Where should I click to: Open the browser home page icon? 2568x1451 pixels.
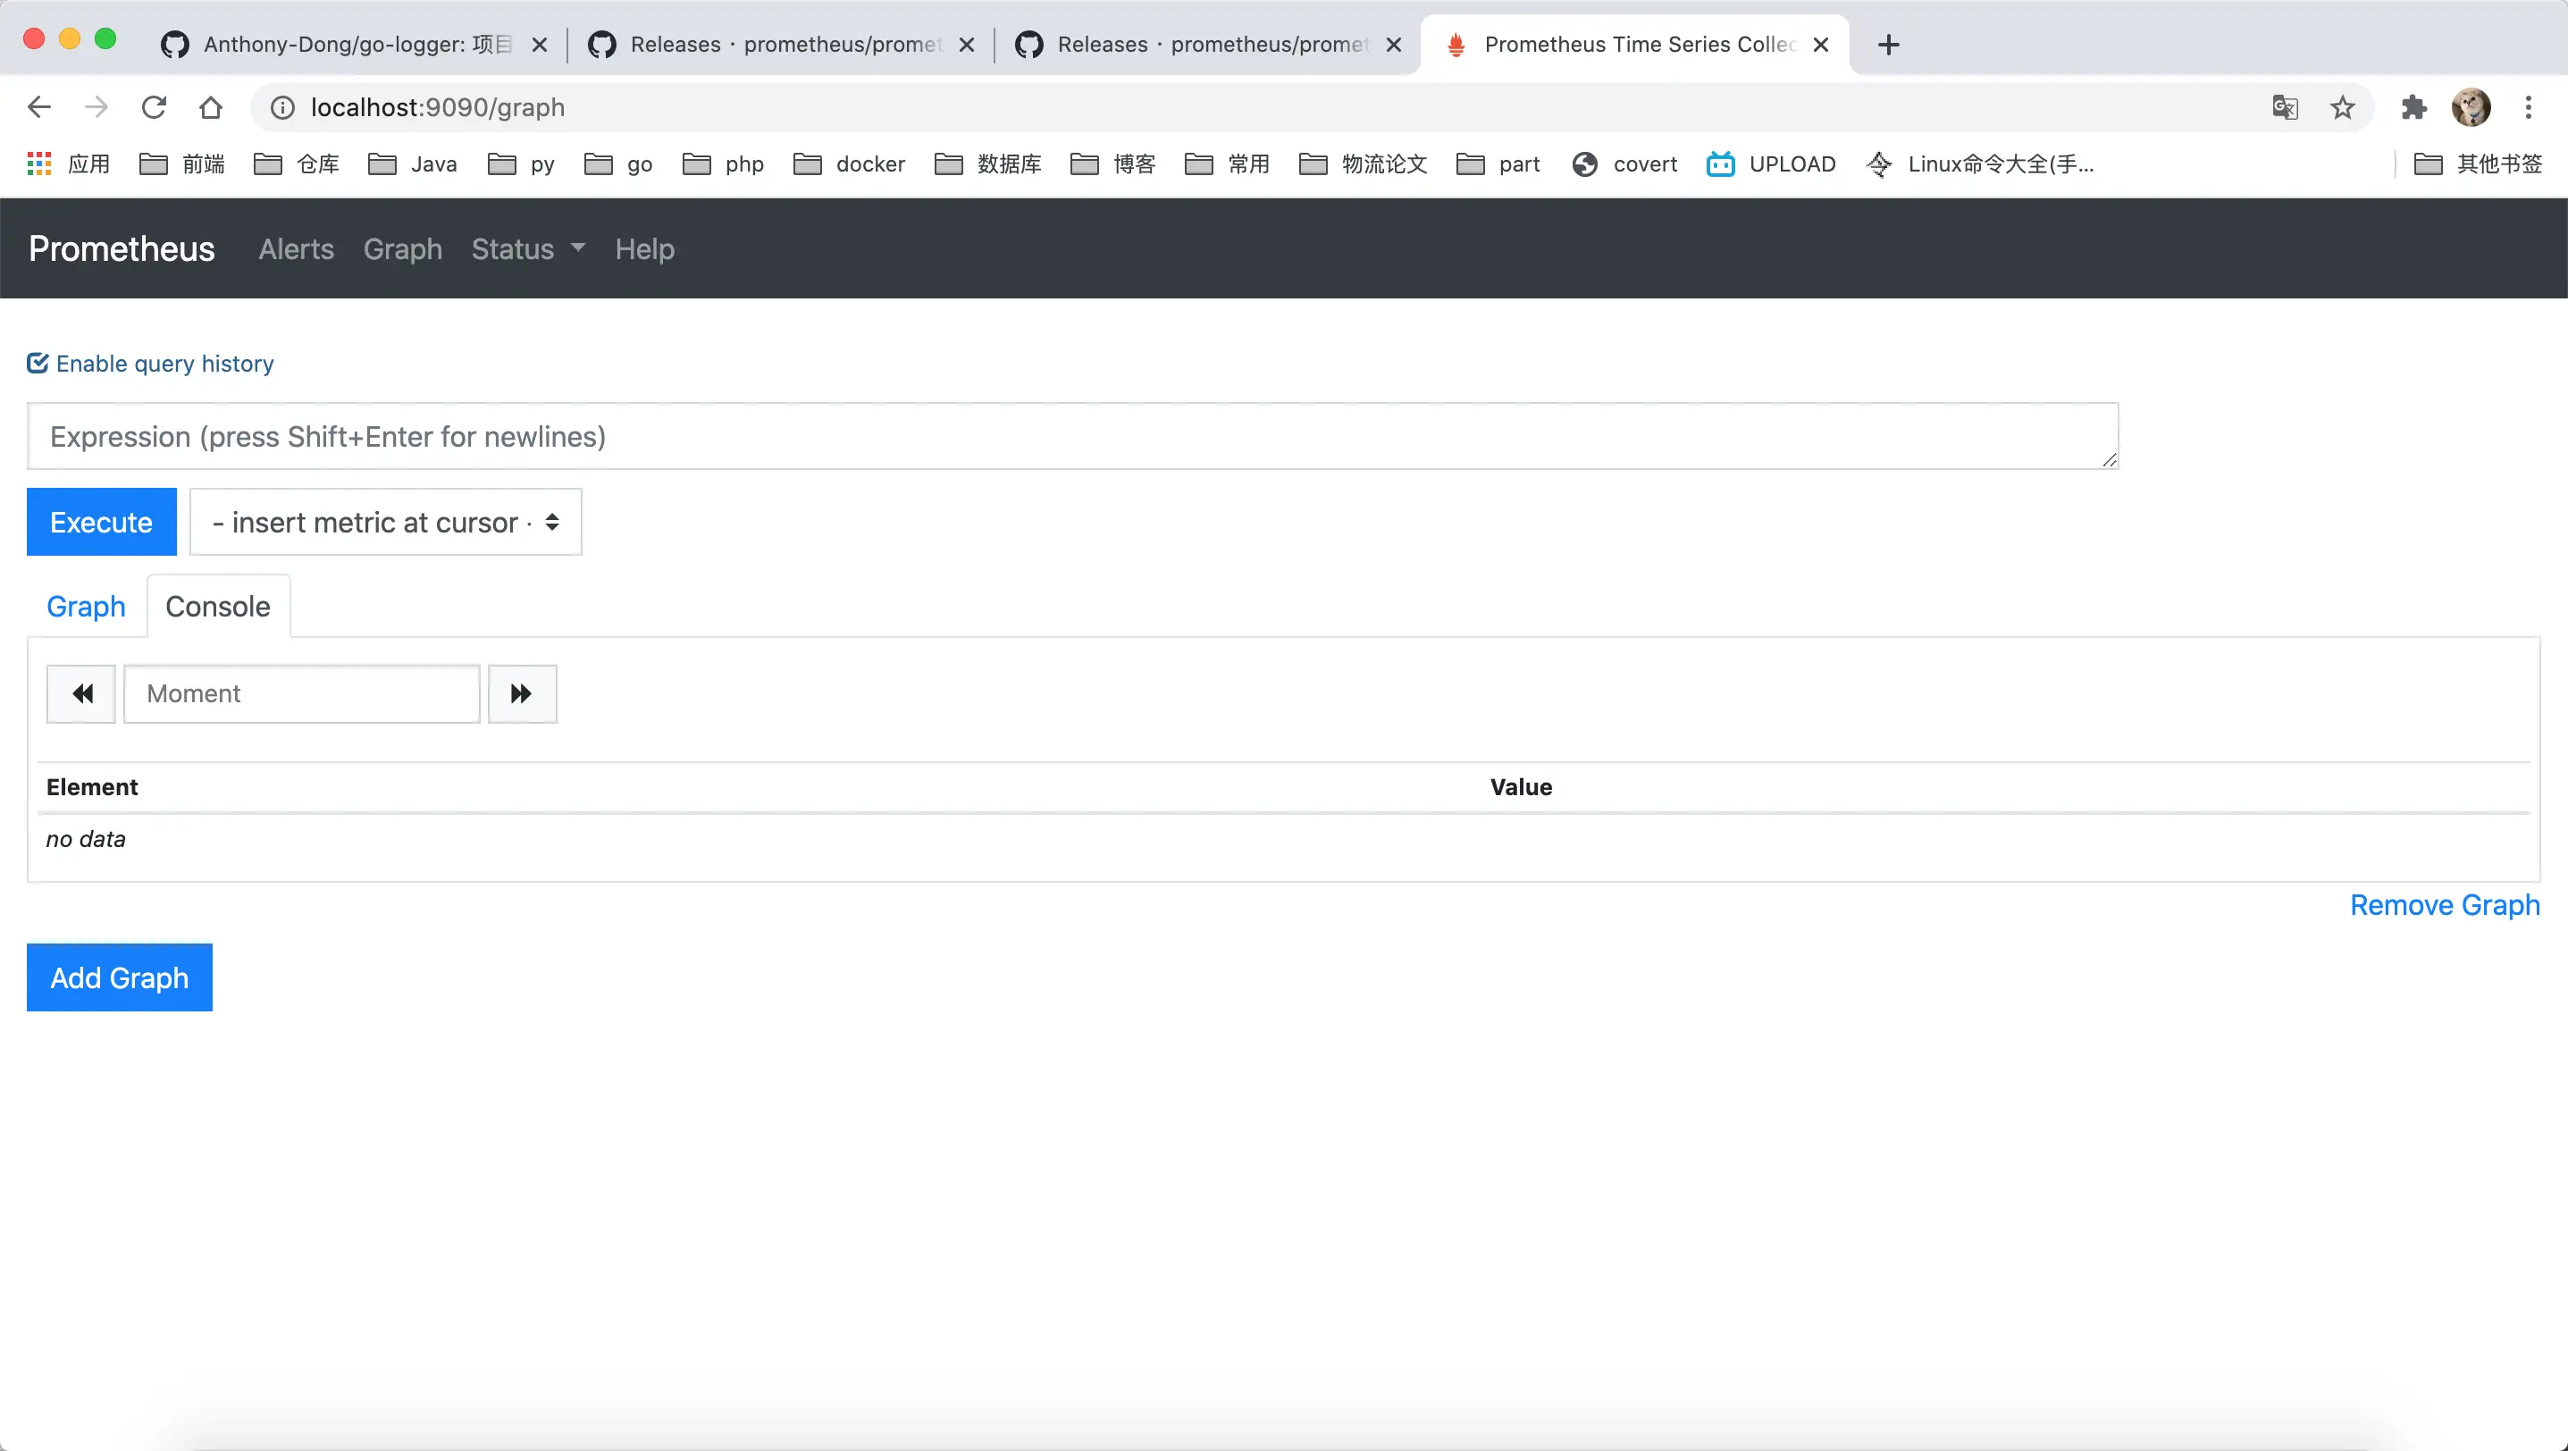209,106
